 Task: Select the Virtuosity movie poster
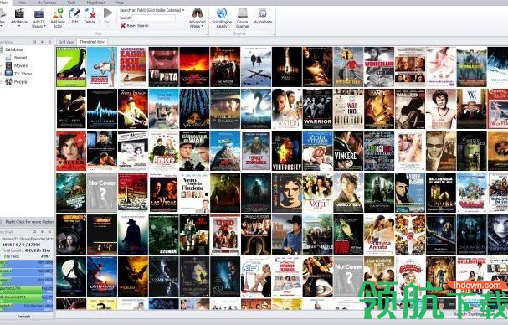pos(287,151)
